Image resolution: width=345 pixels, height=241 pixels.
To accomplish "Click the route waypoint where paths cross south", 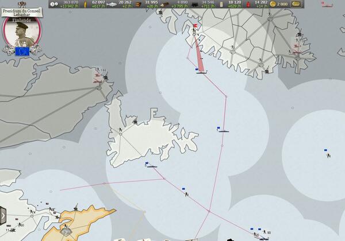I will 209,211.
